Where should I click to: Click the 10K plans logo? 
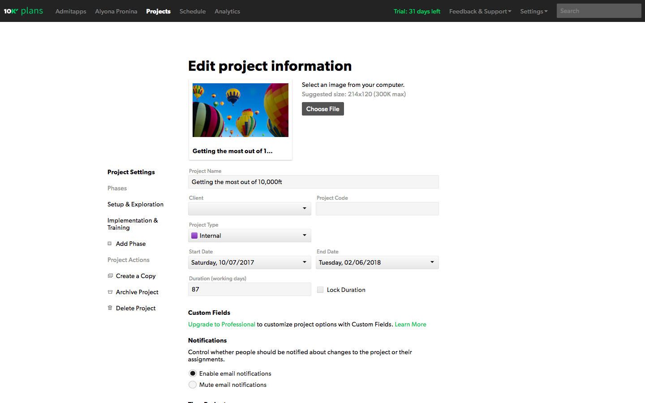click(x=23, y=11)
